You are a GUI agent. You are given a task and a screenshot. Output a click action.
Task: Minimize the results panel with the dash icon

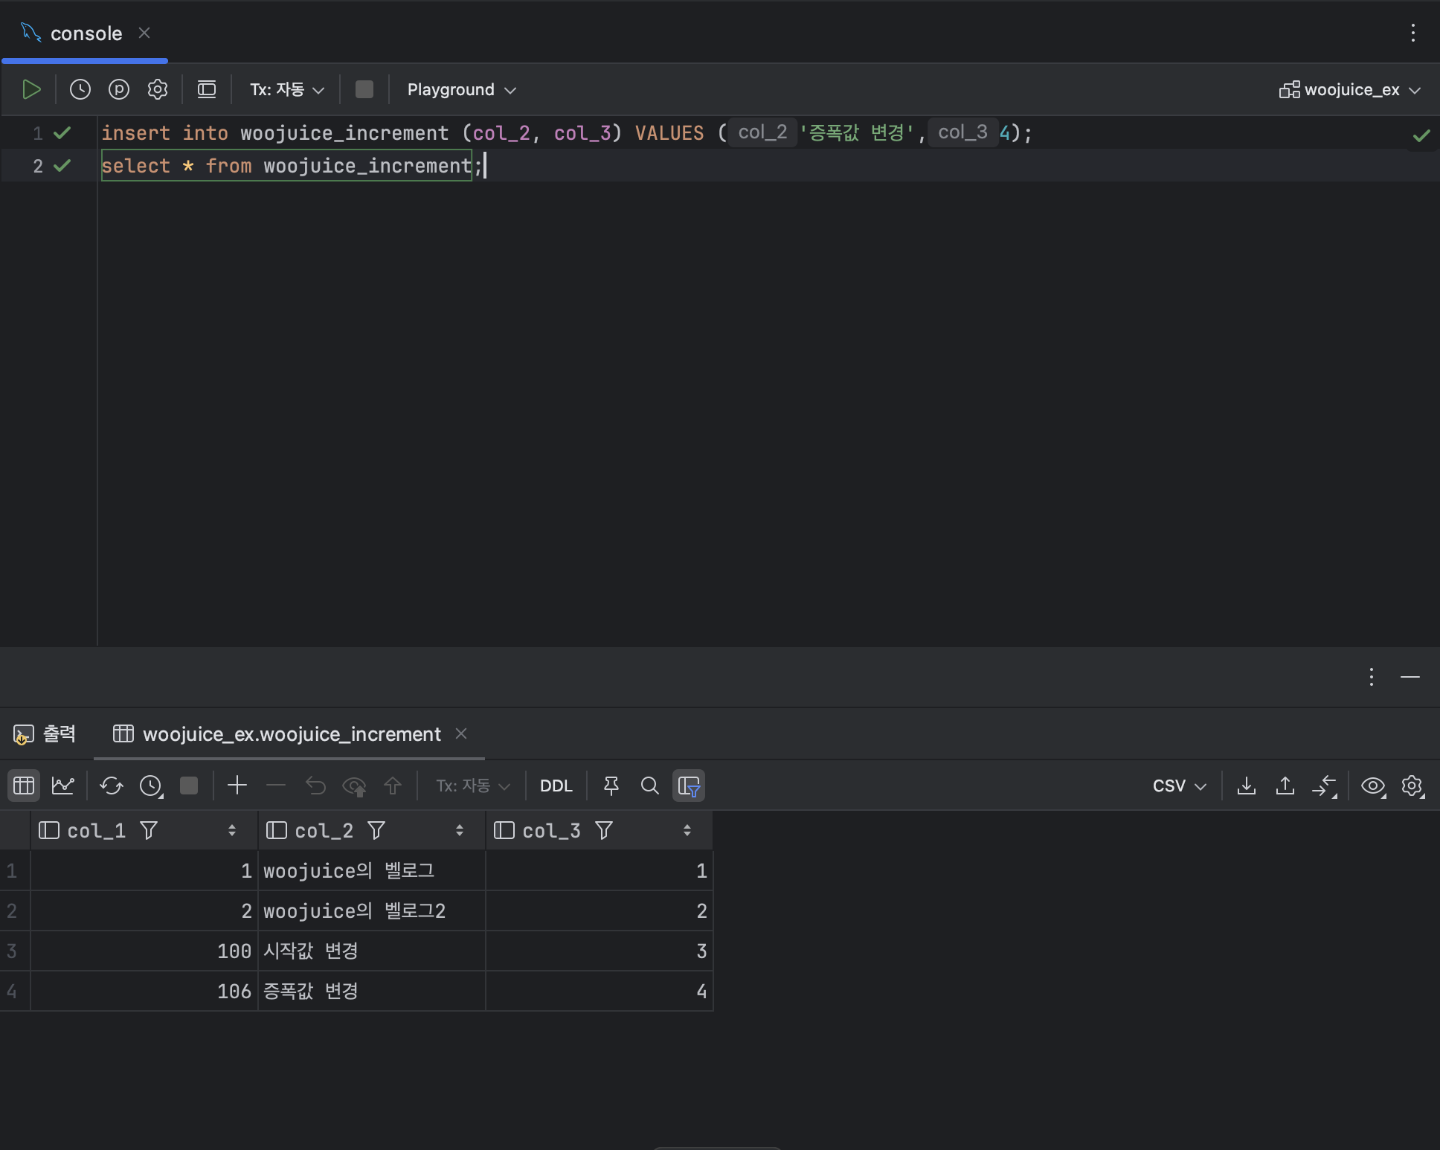(x=1410, y=676)
